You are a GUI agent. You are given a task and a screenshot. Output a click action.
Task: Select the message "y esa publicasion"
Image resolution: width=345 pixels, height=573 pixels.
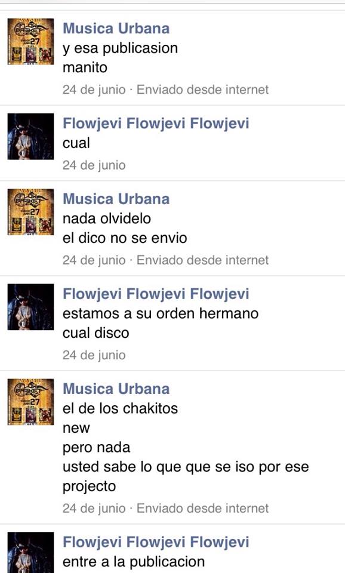[120, 48]
